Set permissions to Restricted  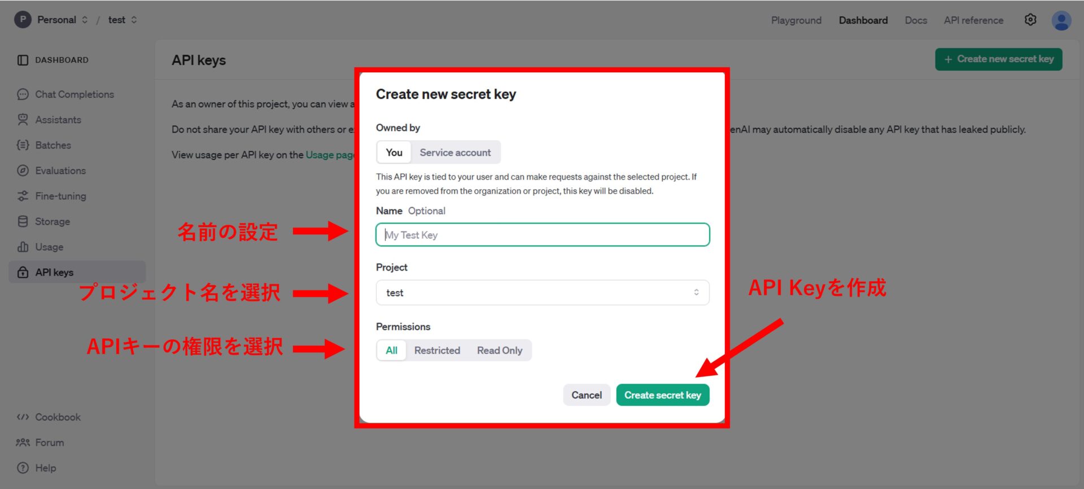[x=437, y=350]
